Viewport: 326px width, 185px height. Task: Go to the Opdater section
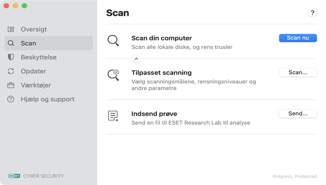point(33,71)
